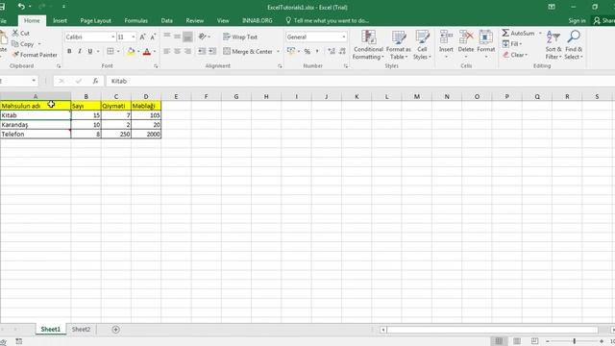The height and width of the screenshot is (346, 615).
Task: Apply the Fill Color bucket
Action: (131, 51)
